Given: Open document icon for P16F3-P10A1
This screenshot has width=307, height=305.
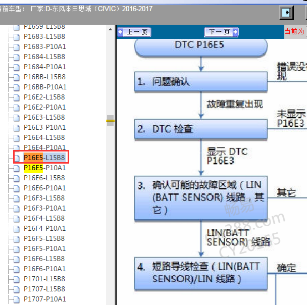Looking at the screenshot, I should click(x=17, y=208).
